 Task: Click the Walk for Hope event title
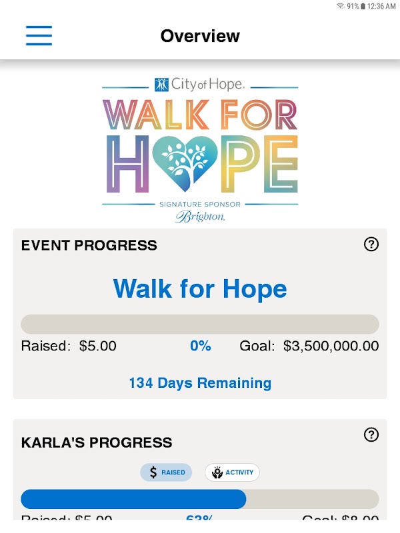point(200,288)
